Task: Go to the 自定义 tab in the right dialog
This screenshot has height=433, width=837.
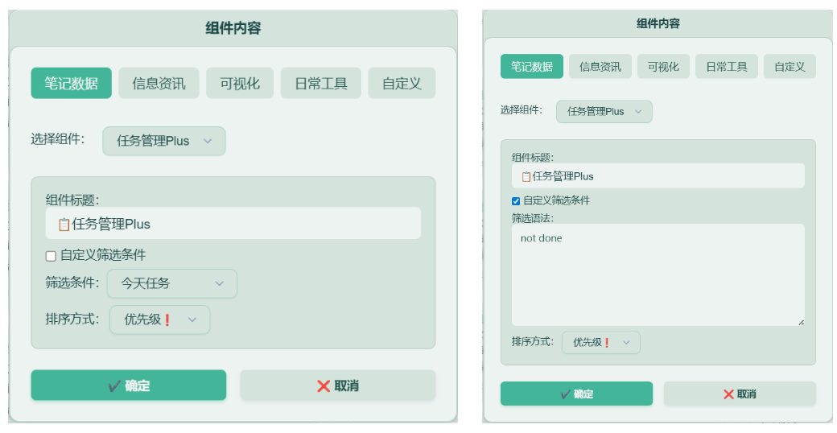Action: point(790,67)
